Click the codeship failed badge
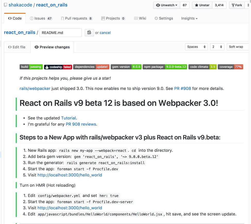 tap(58, 67)
